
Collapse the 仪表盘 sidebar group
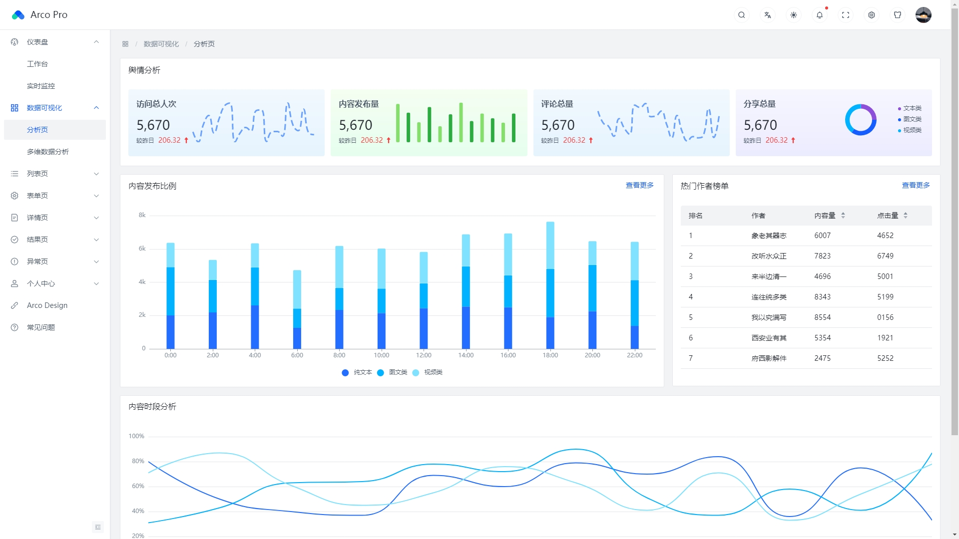(55, 42)
